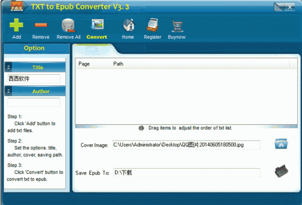
Task: Click the 'Drag items to adjust' hint text
Action: tap(190, 128)
